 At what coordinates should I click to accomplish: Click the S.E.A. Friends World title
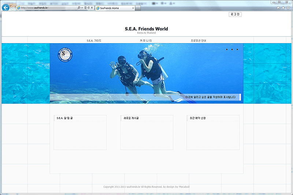pos(146,29)
